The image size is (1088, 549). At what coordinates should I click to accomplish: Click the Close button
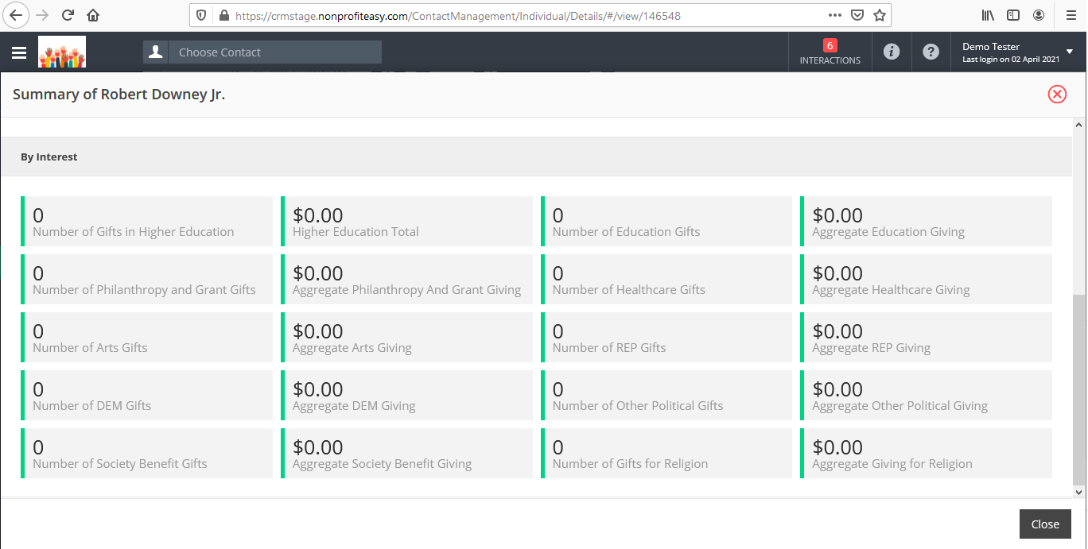tap(1045, 524)
